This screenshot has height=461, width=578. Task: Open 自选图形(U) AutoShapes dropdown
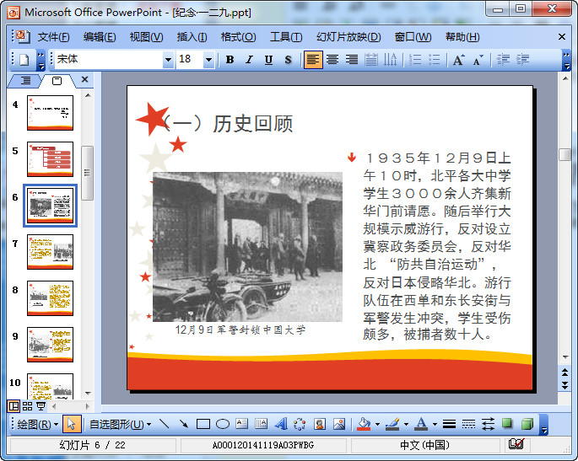coord(120,424)
